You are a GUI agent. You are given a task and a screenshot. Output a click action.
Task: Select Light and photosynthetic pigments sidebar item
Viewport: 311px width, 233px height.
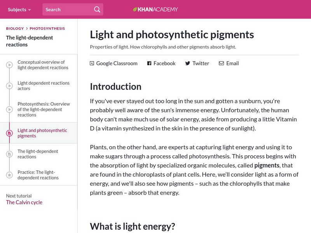pyautogui.click(x=42, y=133)
